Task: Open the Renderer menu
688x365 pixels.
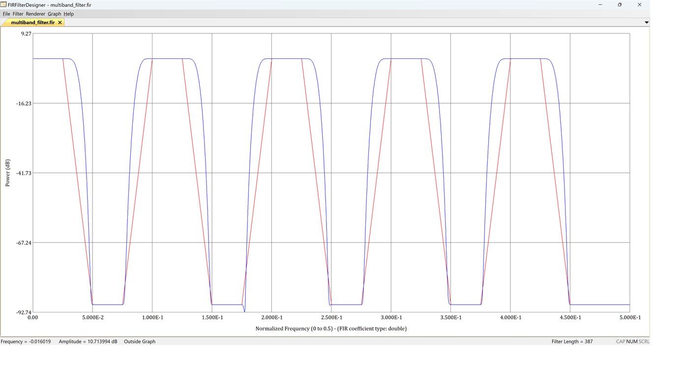Action: click(x=35, y=14)
